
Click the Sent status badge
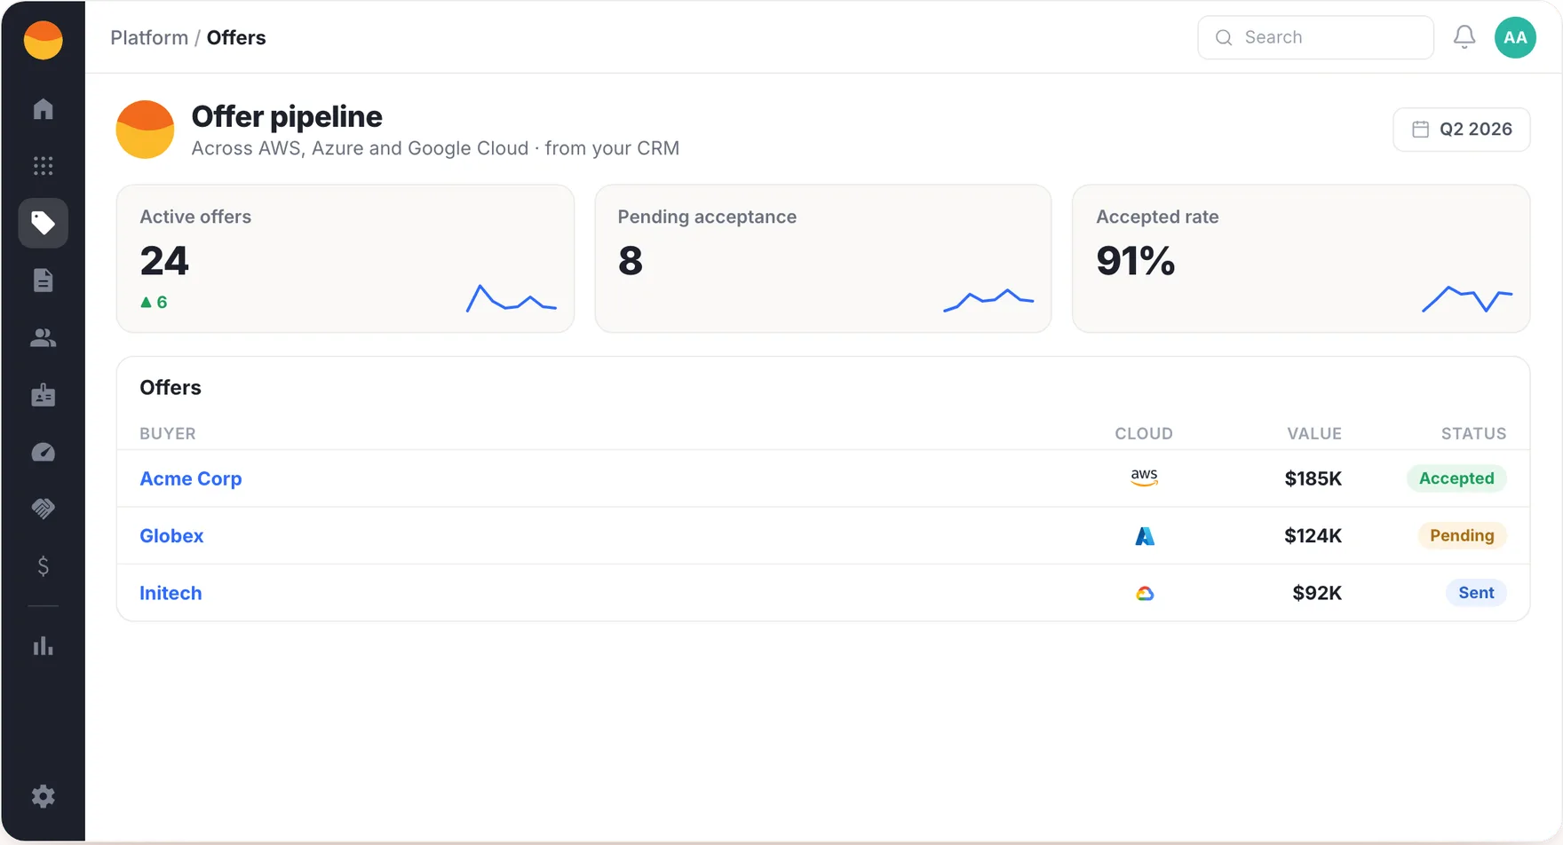point(1476,592)
